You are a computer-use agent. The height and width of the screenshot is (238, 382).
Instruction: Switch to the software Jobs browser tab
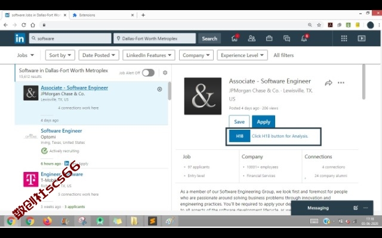point(36,15)
